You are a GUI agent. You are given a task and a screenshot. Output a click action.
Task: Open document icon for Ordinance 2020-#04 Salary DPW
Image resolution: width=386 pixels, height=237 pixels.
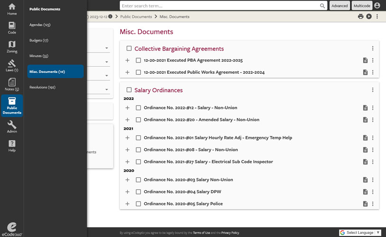click(x=365, y=192)
